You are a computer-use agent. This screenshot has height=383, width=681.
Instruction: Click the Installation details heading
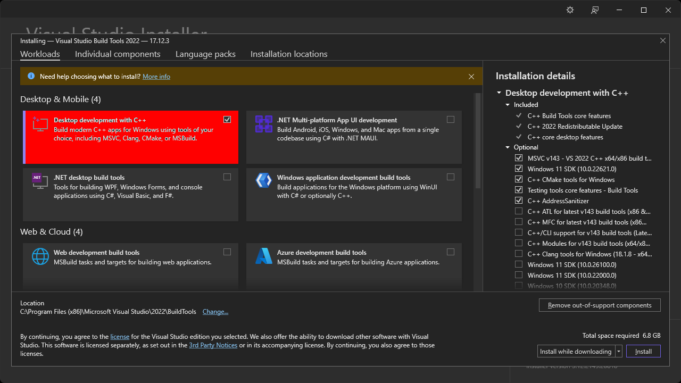[x=535, y=76]
